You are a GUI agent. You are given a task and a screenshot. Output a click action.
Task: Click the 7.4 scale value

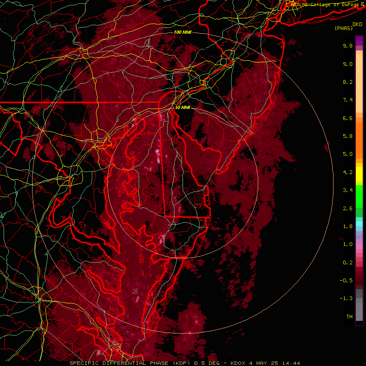[x=348, y=100]
